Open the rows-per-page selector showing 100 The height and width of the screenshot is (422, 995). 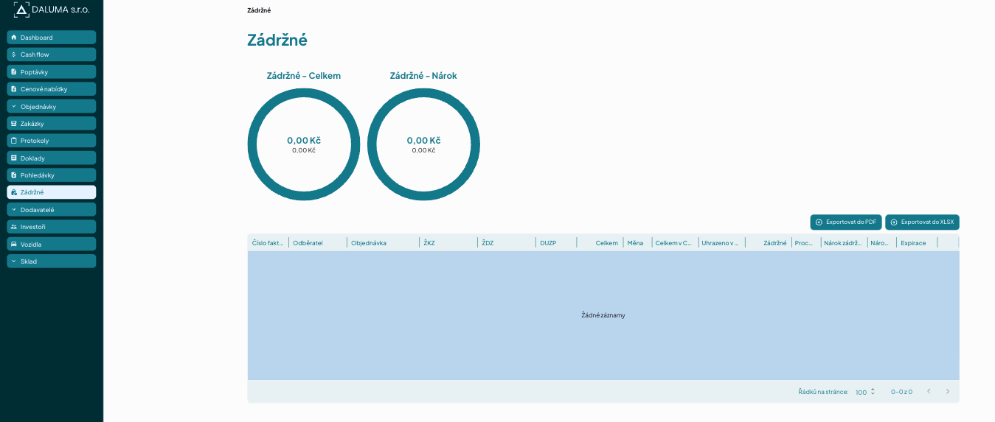pyautogui.click(x=865, y=392)
